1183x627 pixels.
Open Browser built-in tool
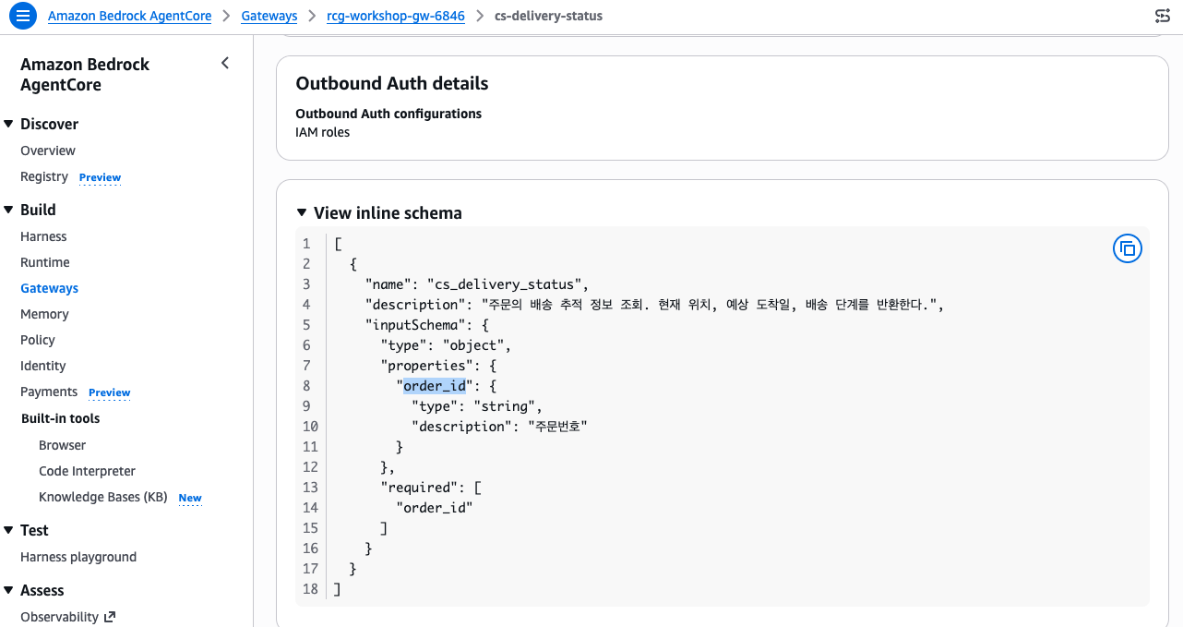pos(62,445)
